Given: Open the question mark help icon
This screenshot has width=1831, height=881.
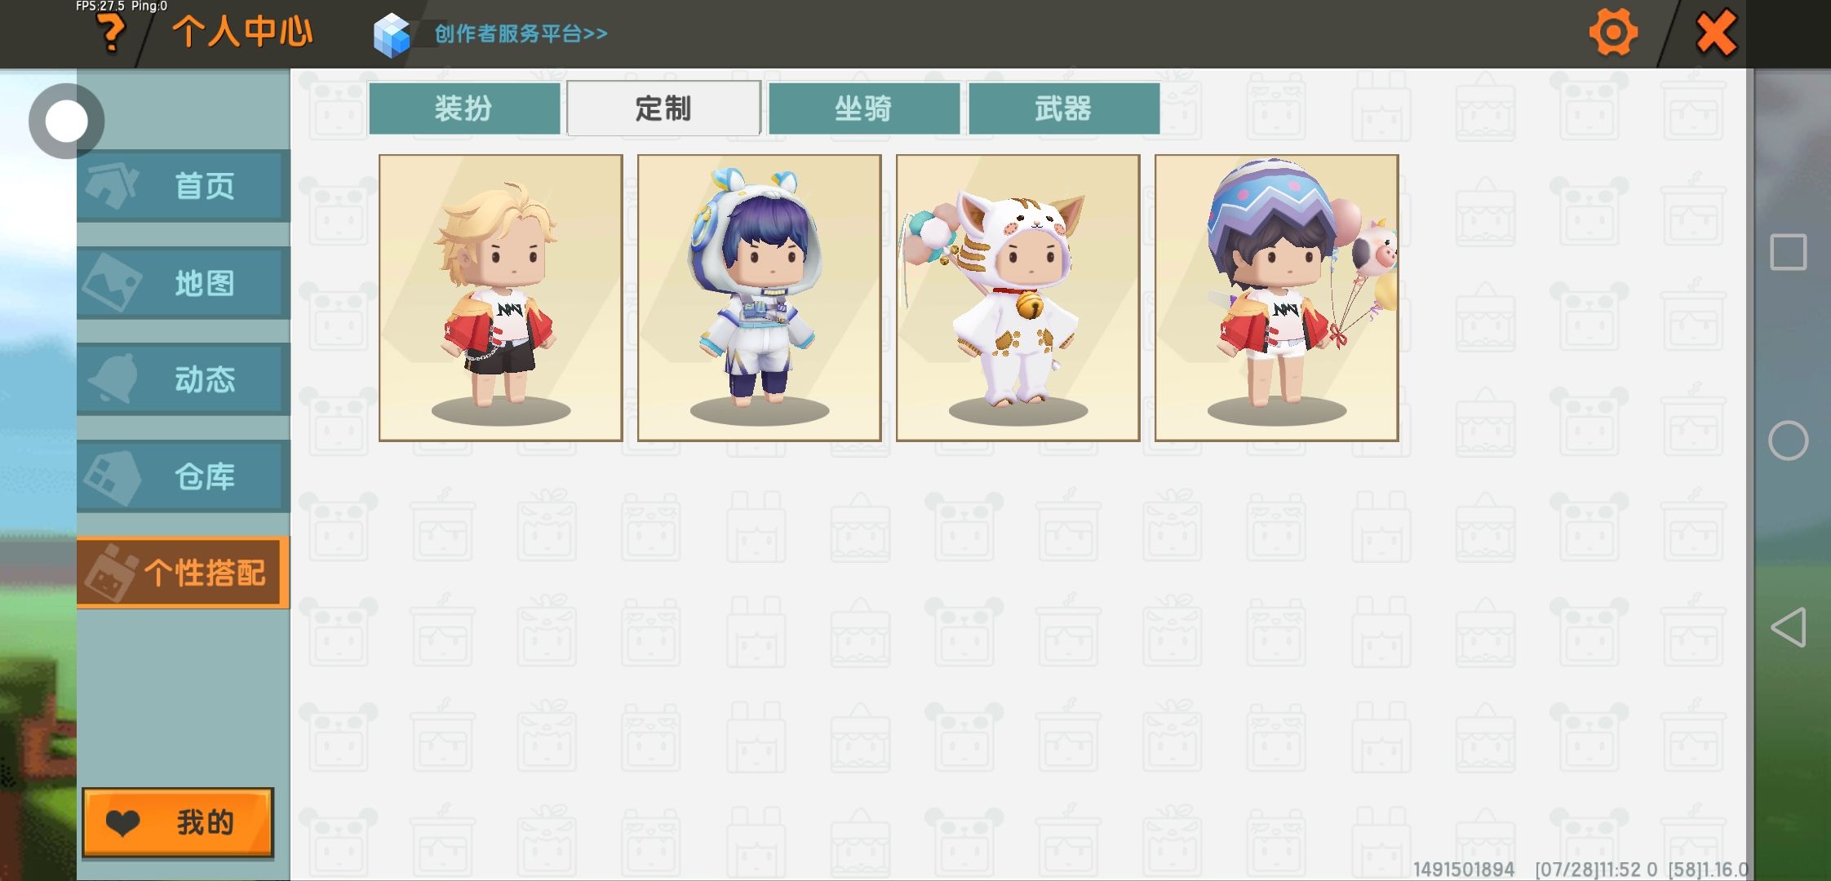Looking at the screenshot, I should (111, 35).
